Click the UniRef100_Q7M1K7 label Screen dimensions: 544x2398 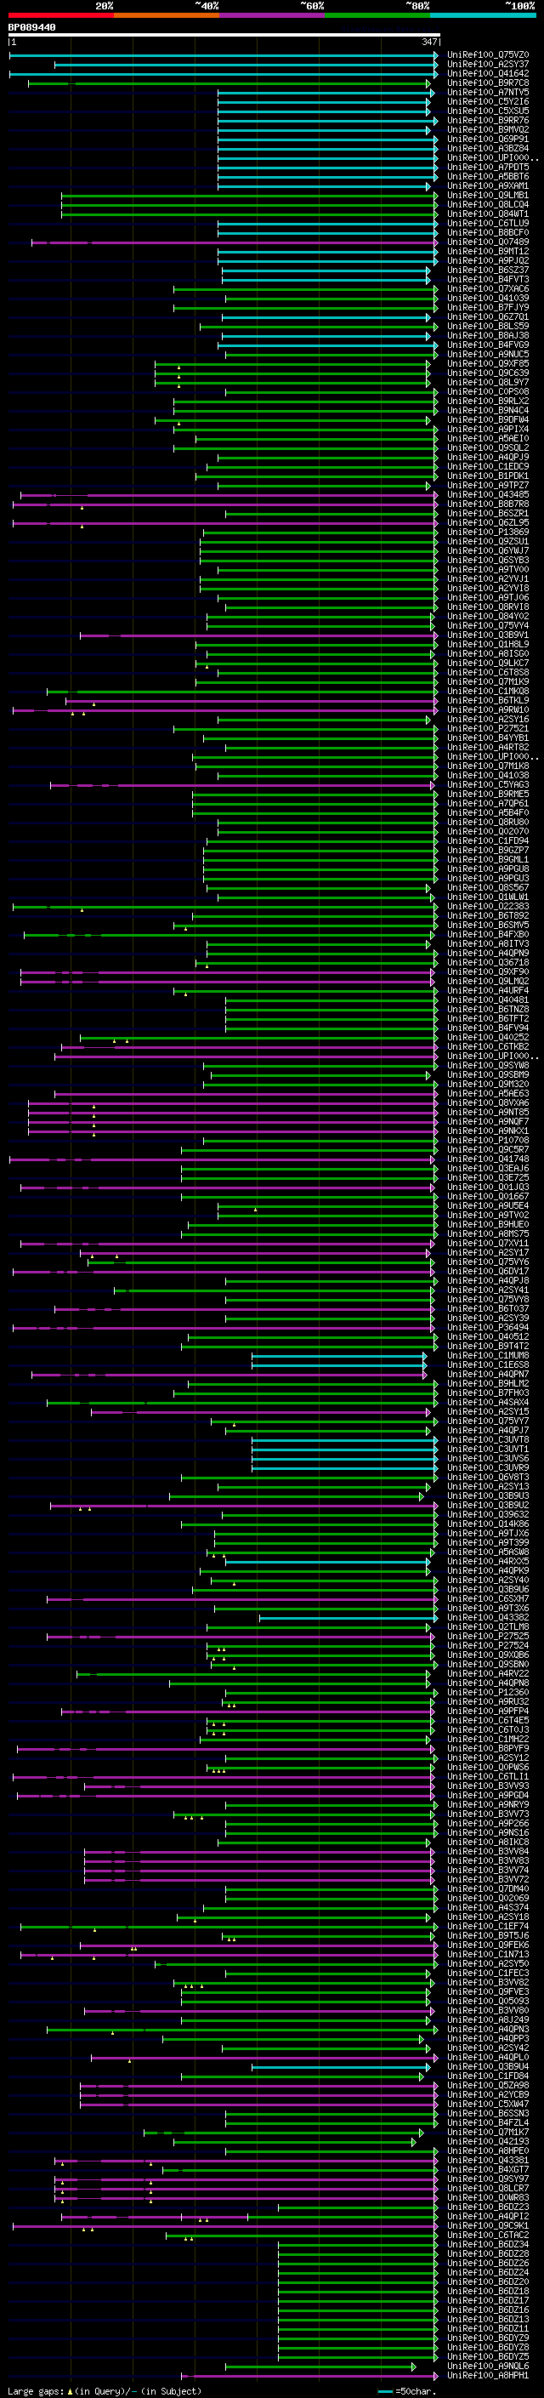(x=487, y=2132)
